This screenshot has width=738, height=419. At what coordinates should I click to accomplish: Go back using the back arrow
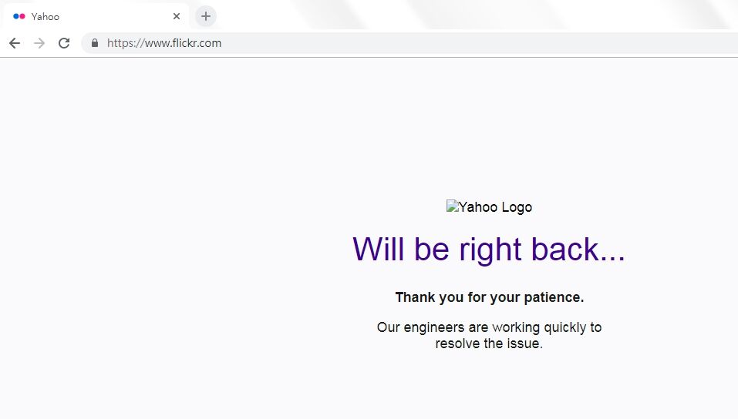tap(15, 43)
